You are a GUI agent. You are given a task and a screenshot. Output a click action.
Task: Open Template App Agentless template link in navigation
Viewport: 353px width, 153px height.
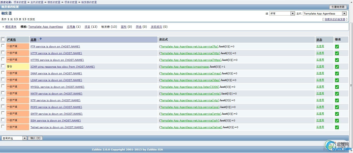45,27
